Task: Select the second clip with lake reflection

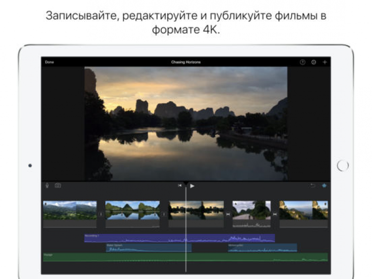Action: 132,211
